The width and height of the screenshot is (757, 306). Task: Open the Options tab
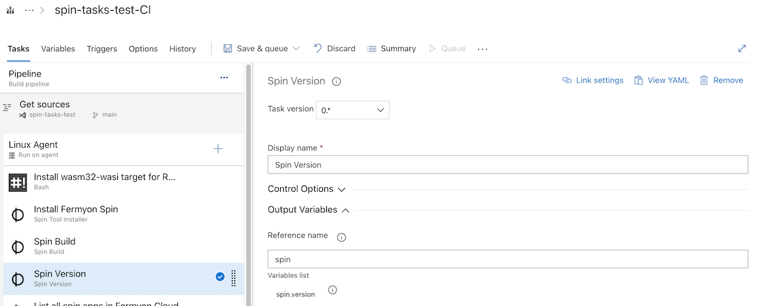click(x=143, y=49)
